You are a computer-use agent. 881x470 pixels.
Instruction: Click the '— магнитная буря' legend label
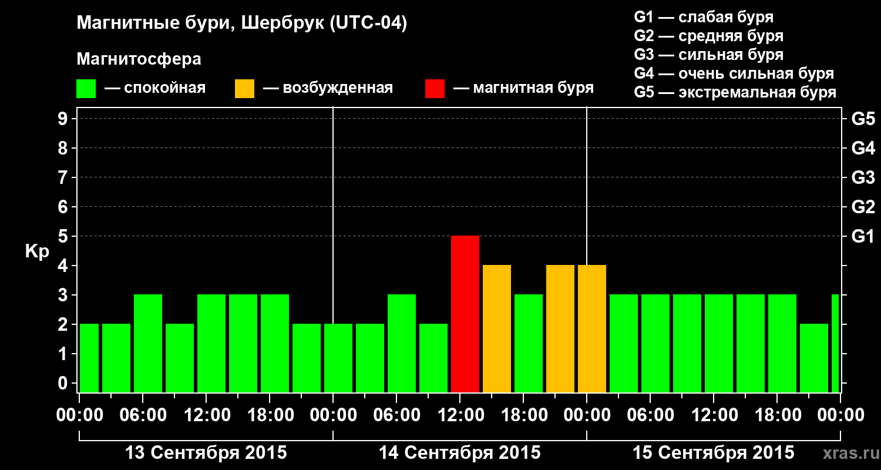pos(524,89)
